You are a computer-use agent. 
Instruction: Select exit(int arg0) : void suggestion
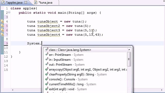(86, 89)
